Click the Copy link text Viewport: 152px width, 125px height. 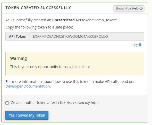(134, 45)
